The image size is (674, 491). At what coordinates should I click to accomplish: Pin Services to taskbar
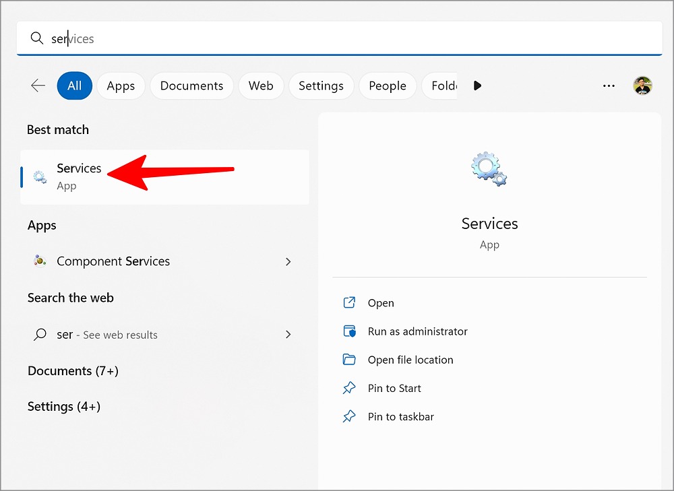[400, 417]
